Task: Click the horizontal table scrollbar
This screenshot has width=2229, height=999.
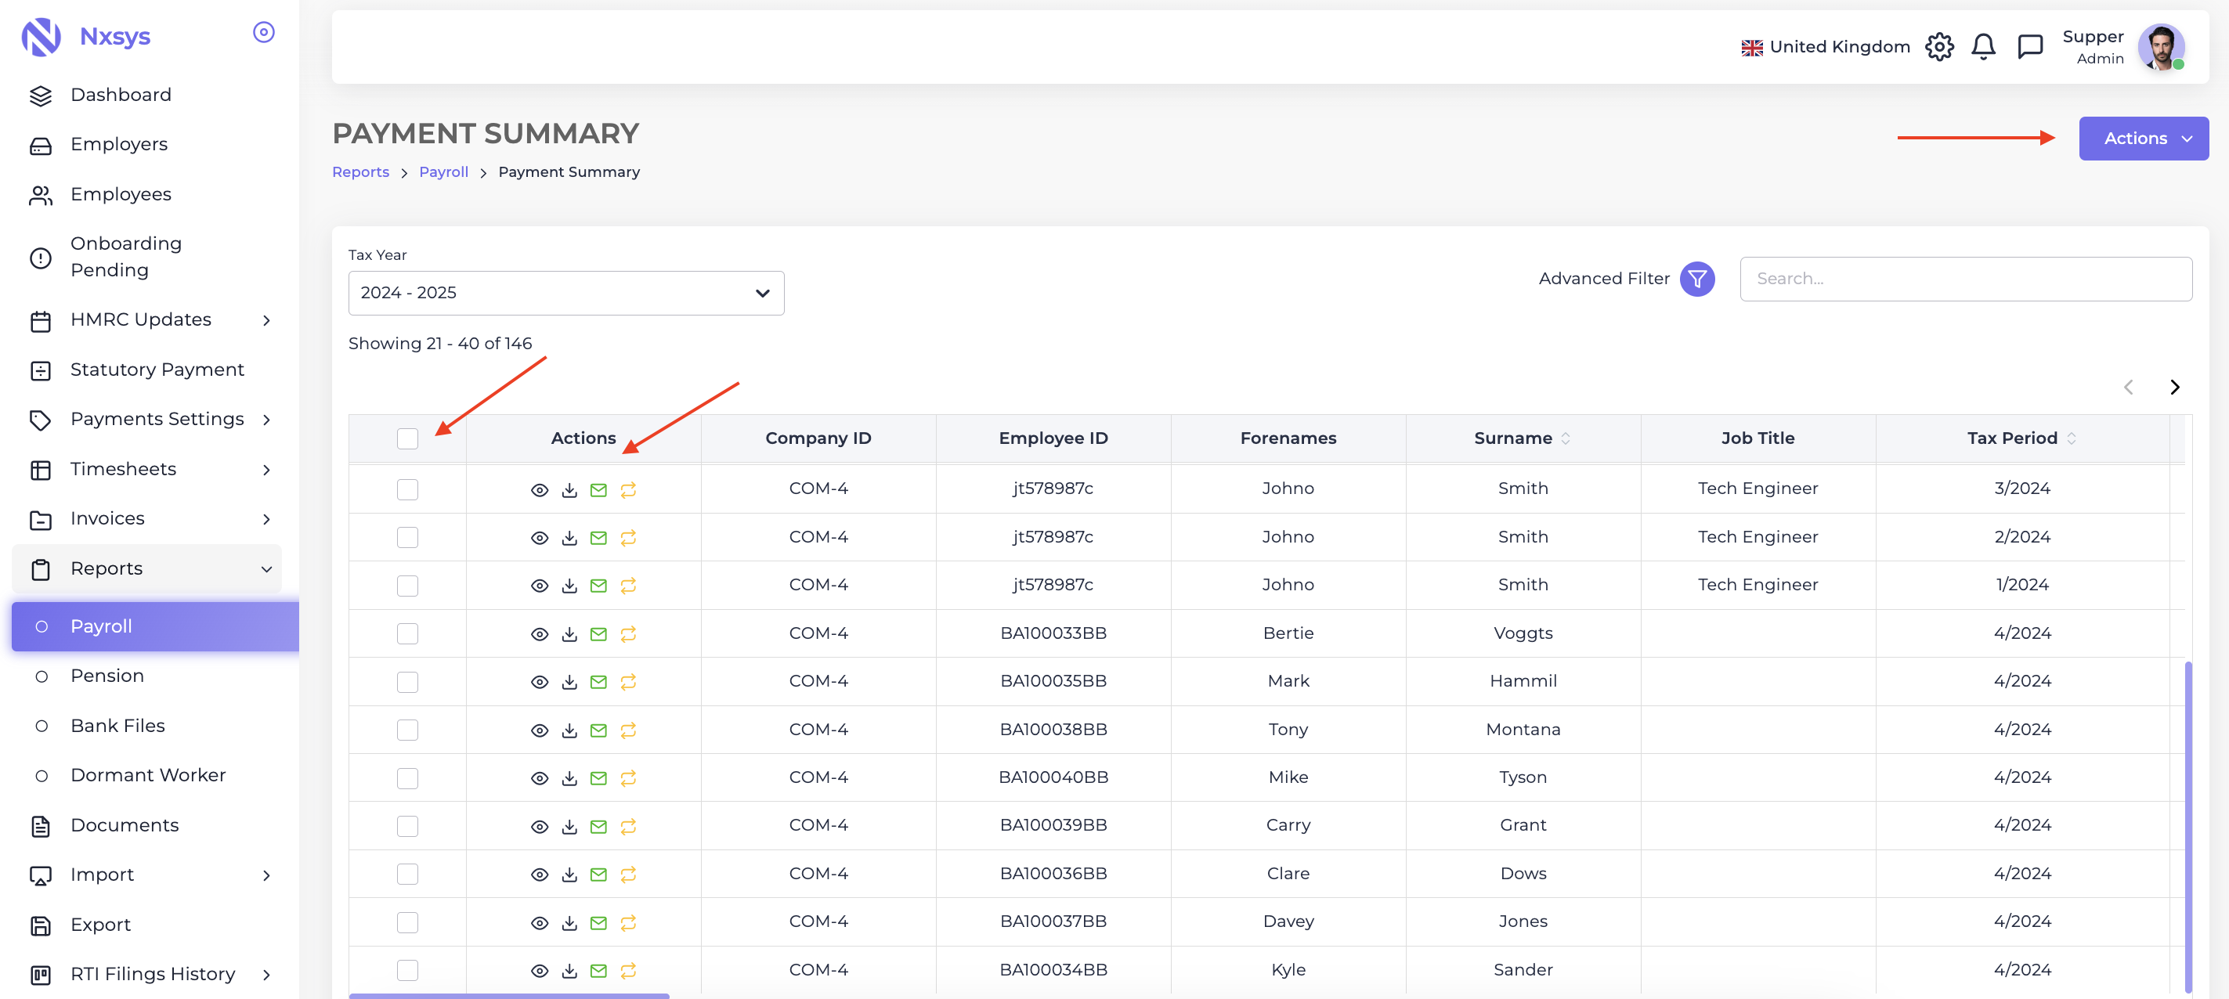Action: pyautogui.click(x=509, y=996)
